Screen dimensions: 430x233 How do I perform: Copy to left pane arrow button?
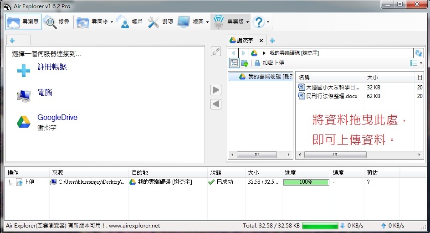point(216,104)
